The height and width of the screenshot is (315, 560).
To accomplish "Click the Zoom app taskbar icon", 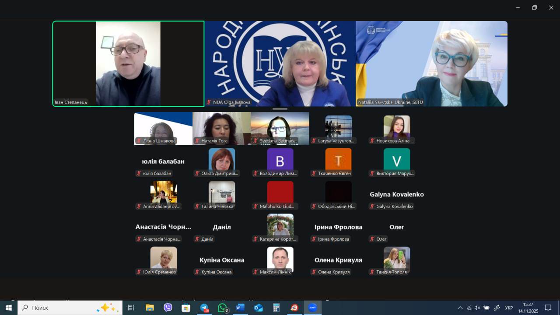I will 312,308.
